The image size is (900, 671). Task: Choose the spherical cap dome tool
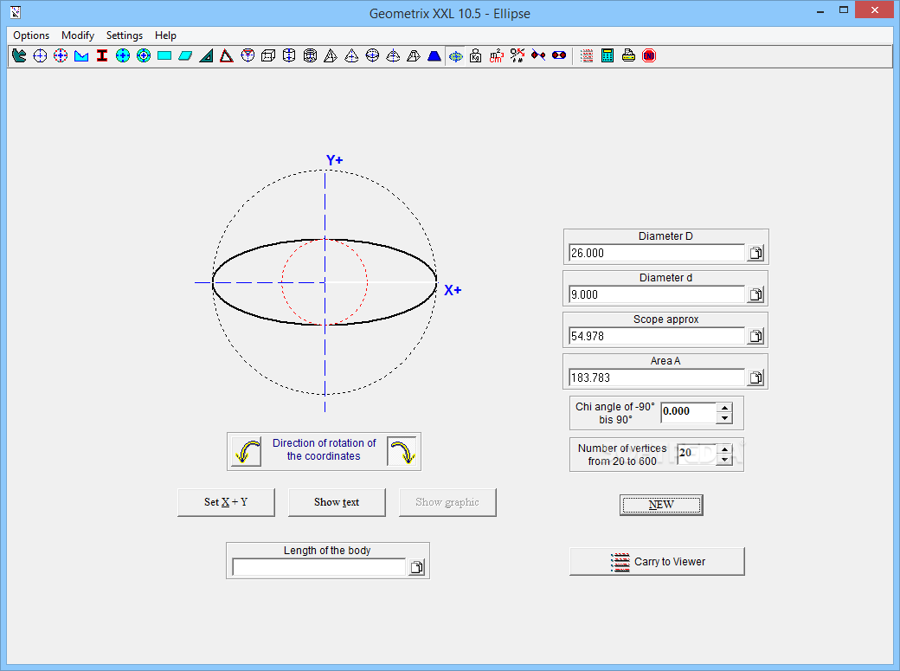[393, 55]
